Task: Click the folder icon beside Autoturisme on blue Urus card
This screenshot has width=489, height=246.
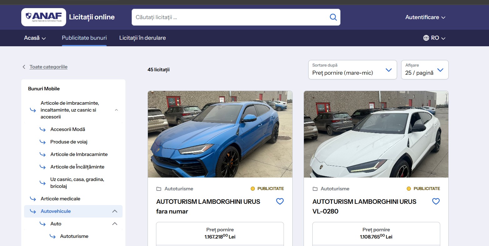Action: [158, 188]
